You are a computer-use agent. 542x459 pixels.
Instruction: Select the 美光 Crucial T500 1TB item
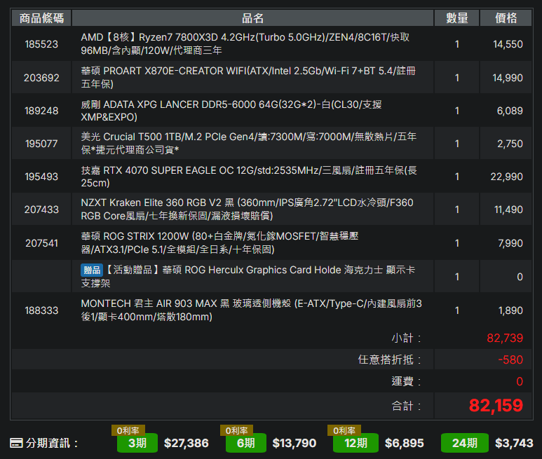pos(248,144)
